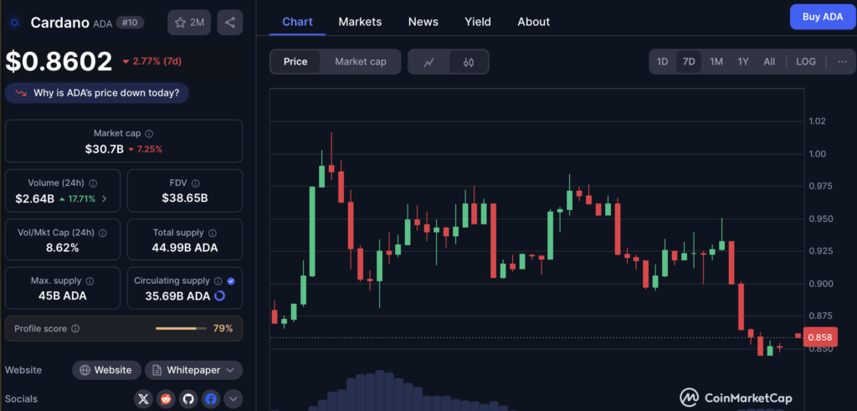The image size is (857, 411).
Task: Click the verified circulating supply badge
Action: 231,281
